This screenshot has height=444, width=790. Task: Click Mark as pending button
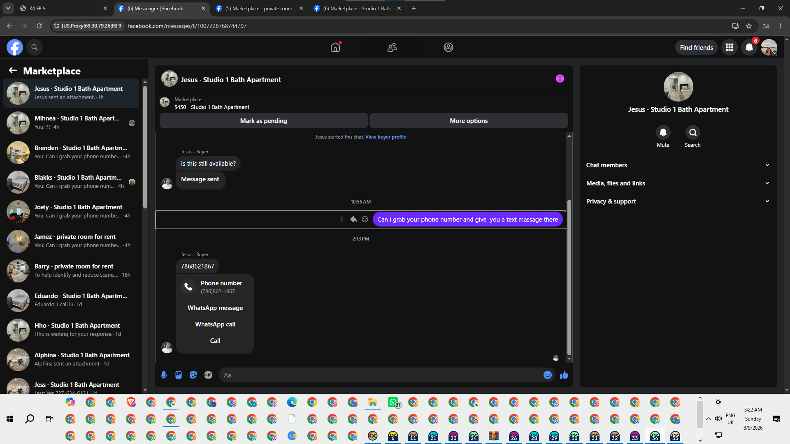click(263, 121)
